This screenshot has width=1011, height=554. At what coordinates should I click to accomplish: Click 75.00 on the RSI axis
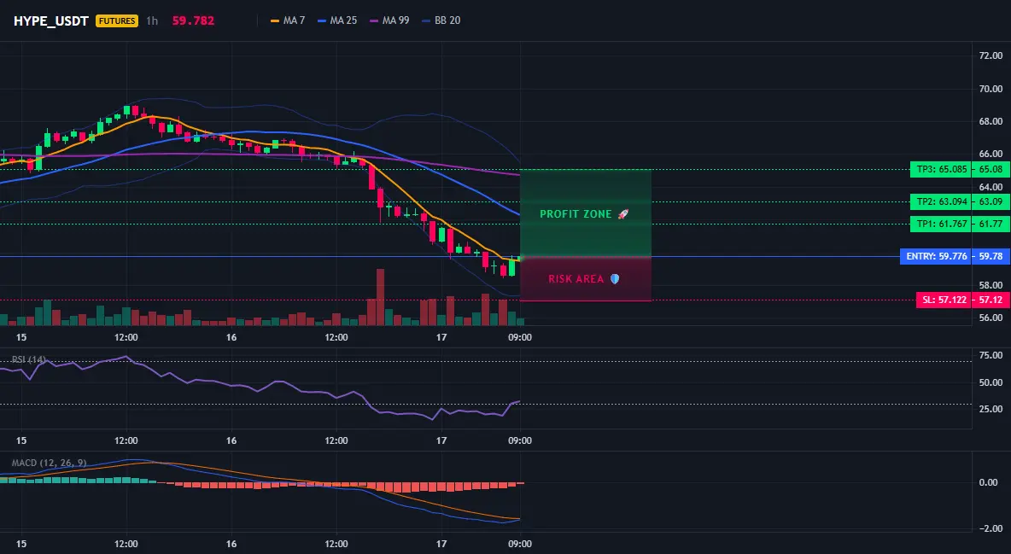tap(991, 355)
